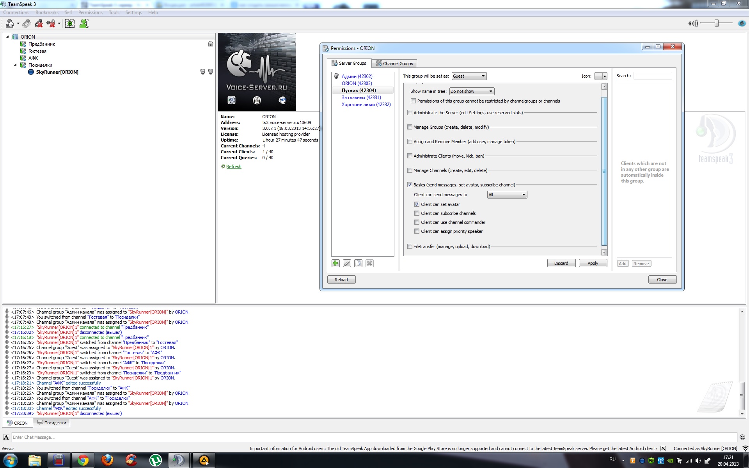This screenshot has width=749, height=468.
Task: Uncheck Basics permissions checkbox
Action: pos(410,185)
